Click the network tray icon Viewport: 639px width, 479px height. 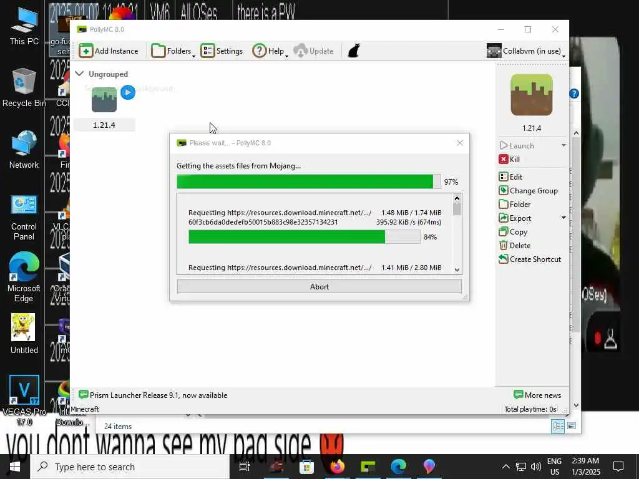pyautogui.click(x=521, y=467)
